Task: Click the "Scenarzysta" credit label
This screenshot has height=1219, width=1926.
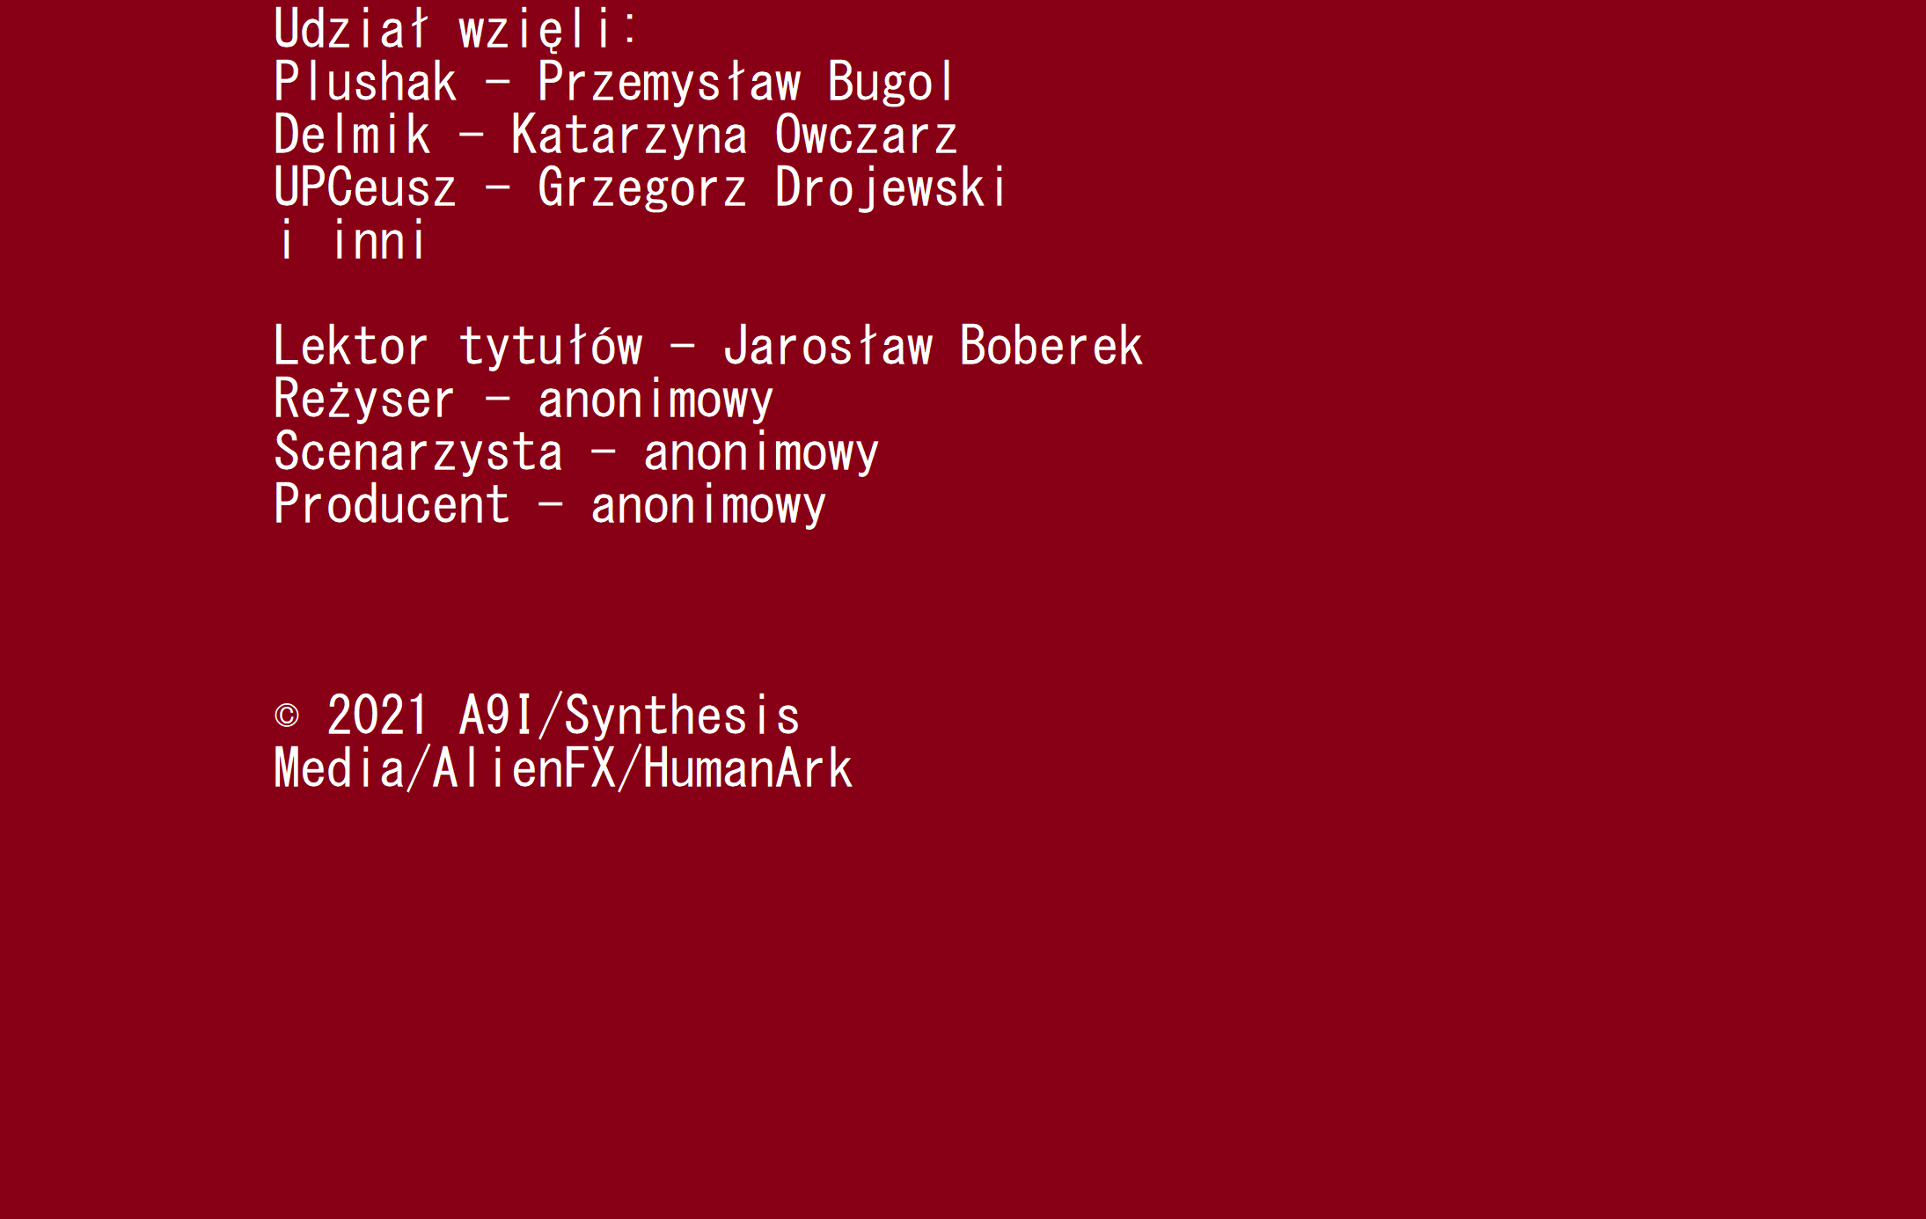Action: pyautogui.click(x=418, y=452)
